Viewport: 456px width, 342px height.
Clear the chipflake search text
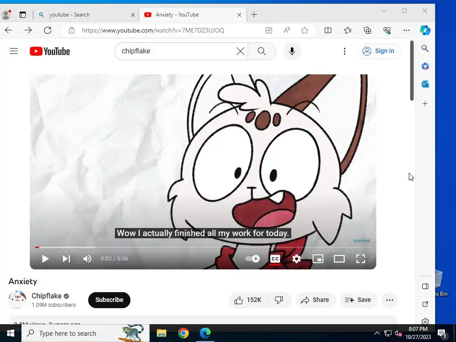coord(240,51)
